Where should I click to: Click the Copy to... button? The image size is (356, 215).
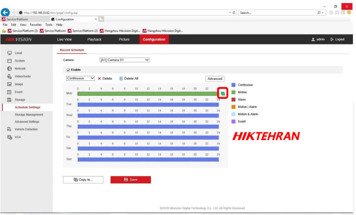click(83, 180)
